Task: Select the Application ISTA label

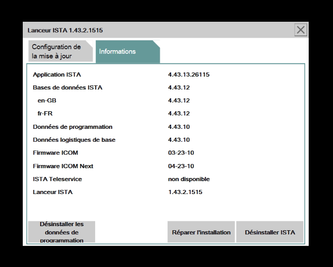Action: tap(57, 75)
